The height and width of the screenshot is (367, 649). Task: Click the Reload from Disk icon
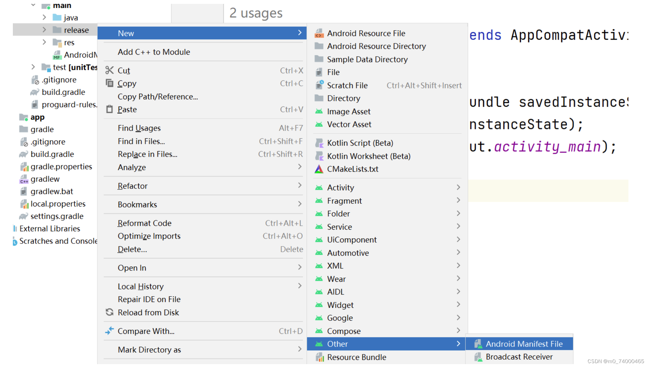(109, 312)
